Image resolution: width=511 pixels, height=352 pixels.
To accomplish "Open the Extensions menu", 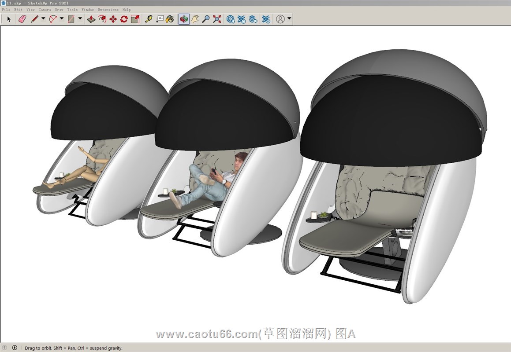I will point(108,9).
